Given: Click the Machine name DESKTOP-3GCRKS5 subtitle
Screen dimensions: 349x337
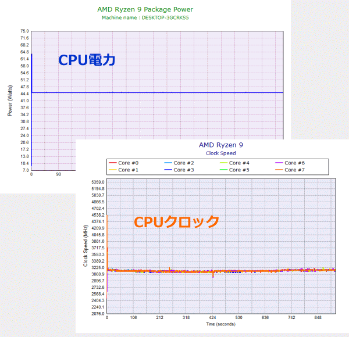Looking at the screenshot, I should coord(145,17).
